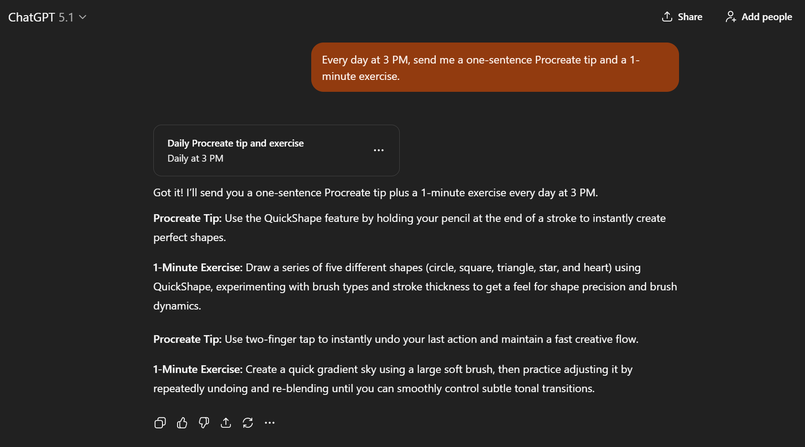Image resolution: width=805 pixels, height=447 pixels.
Task: Click the Share upload icon in the top bar
Action: click(x=667, y=16)
